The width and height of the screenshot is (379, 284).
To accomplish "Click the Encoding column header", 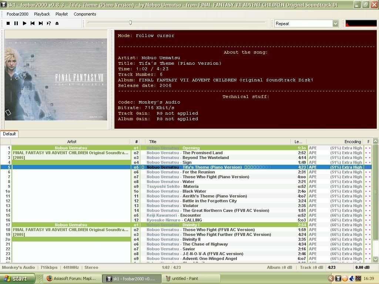I will pos(352,142).
